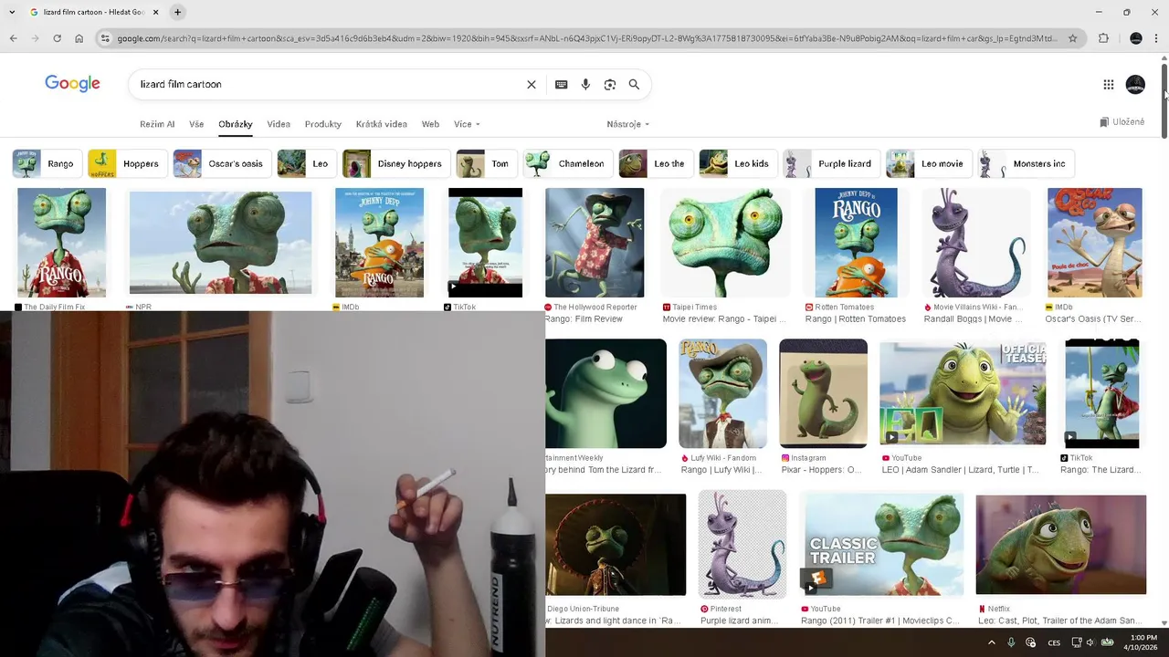Select the Obrázky tab

point(235,124)
